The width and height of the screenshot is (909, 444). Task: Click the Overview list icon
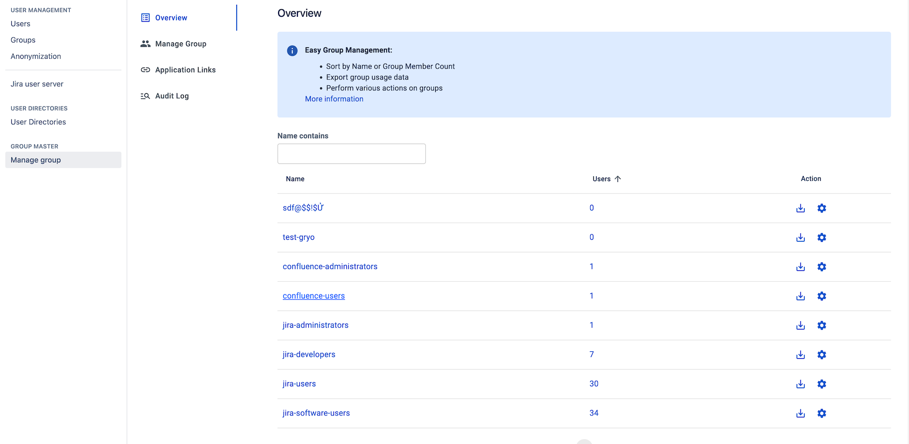(145, 18)
